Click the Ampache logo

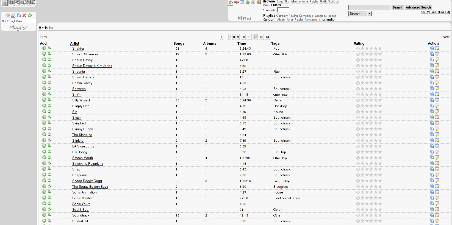[18, 3]
